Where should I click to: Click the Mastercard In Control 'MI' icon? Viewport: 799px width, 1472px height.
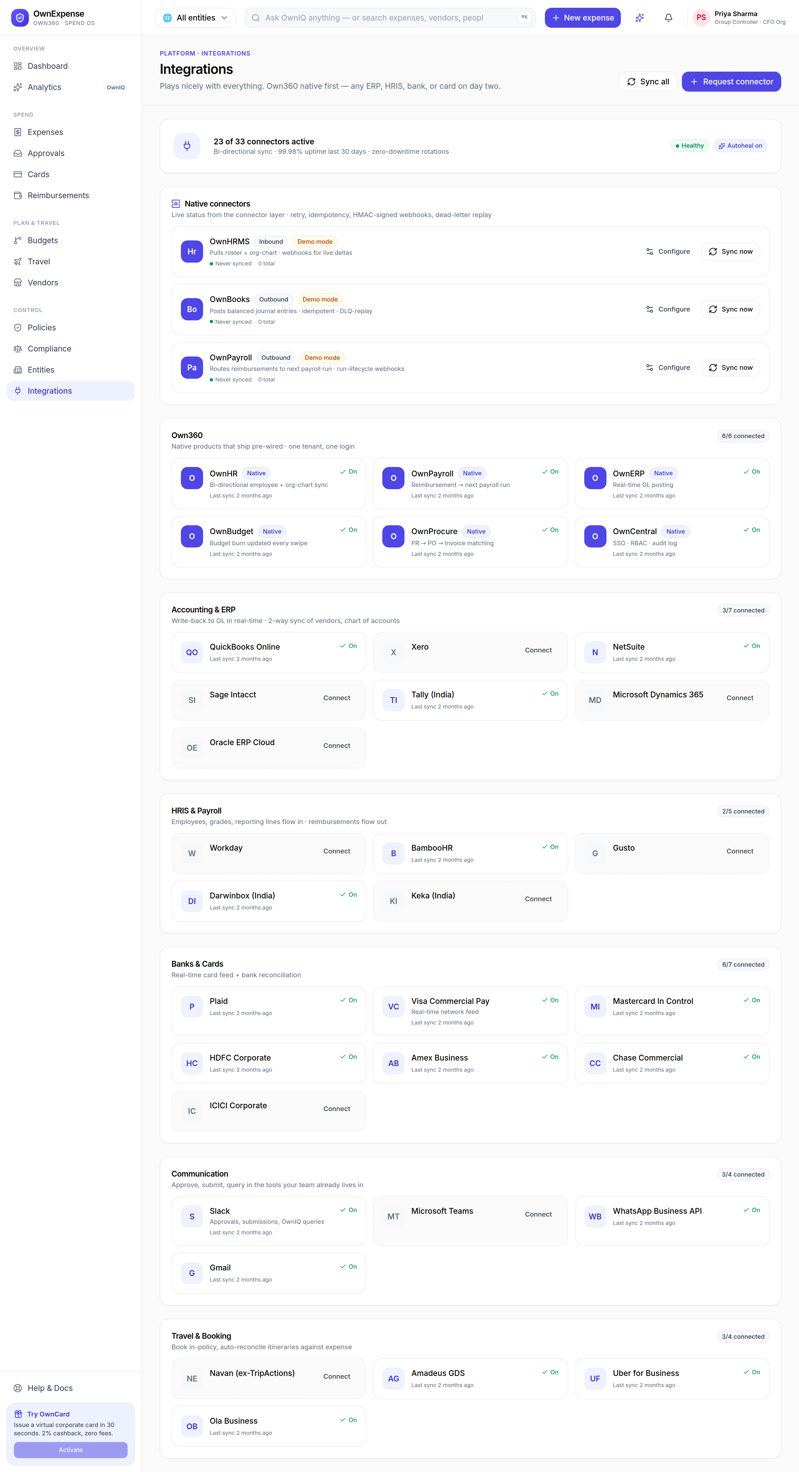[595, 1006]
